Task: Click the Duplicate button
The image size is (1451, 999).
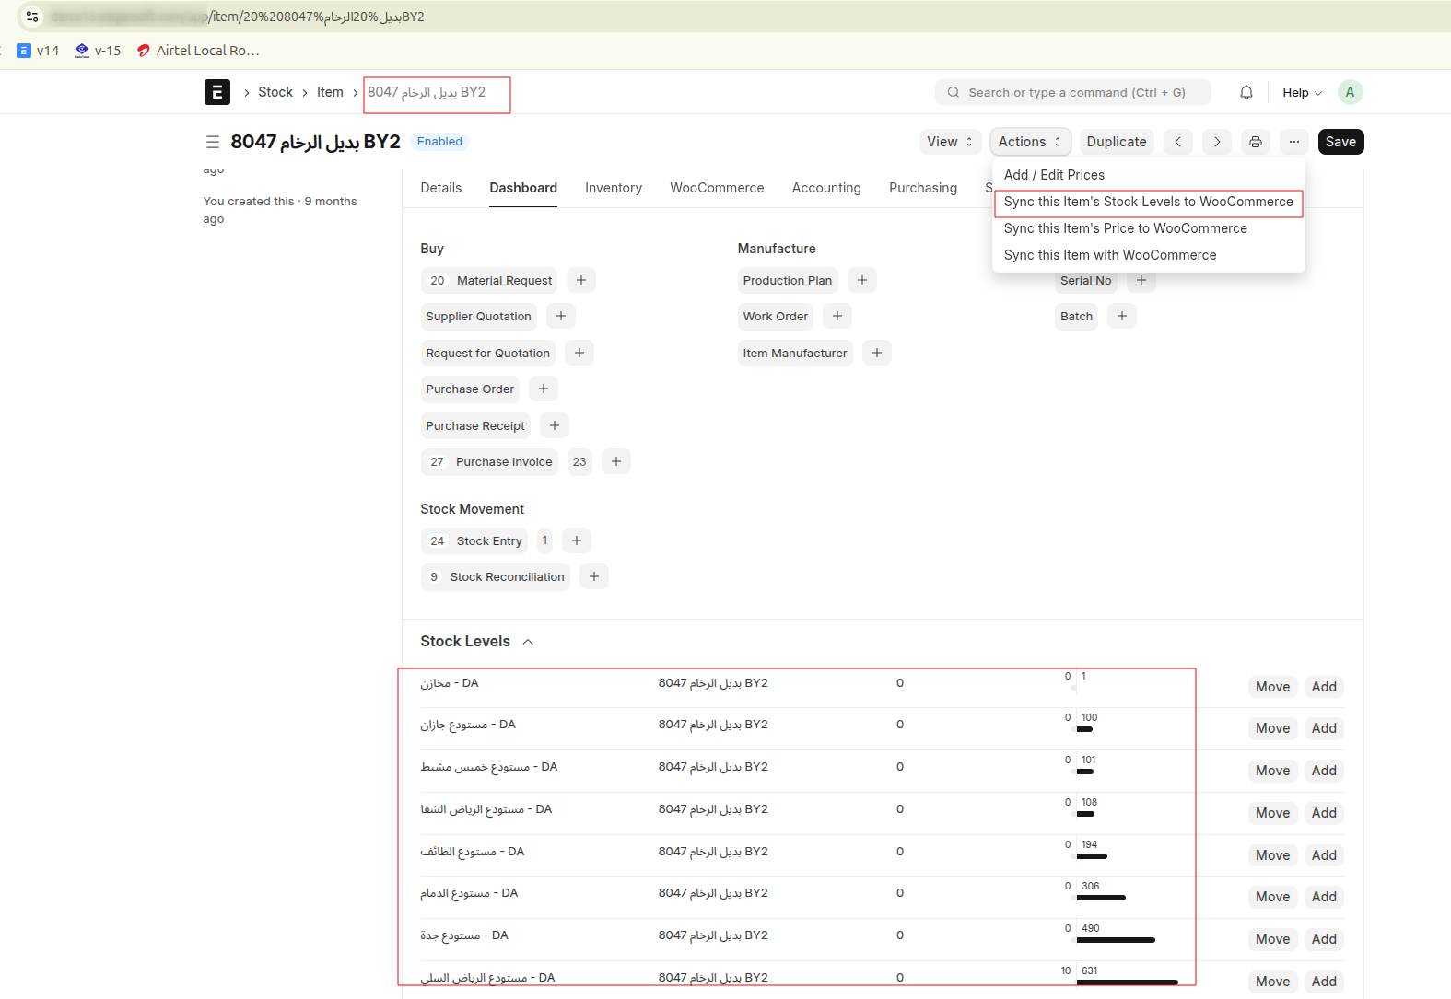Action: [x=1116, y=142]
